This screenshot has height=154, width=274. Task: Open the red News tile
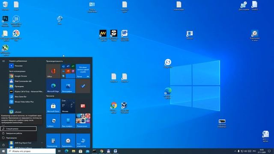tap(83, 106)
